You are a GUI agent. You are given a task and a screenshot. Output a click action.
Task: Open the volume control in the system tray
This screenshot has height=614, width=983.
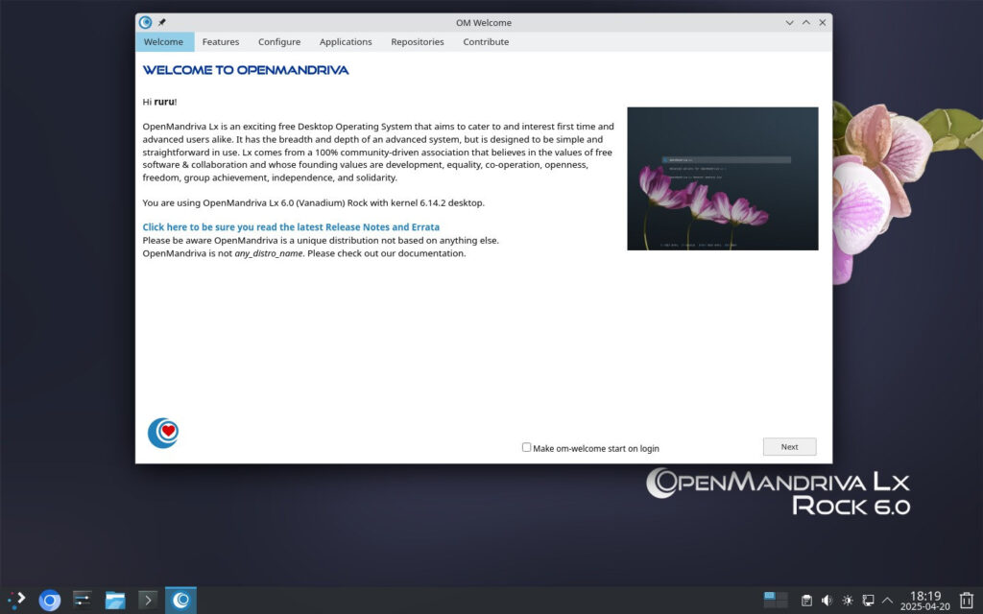[827, 600]
